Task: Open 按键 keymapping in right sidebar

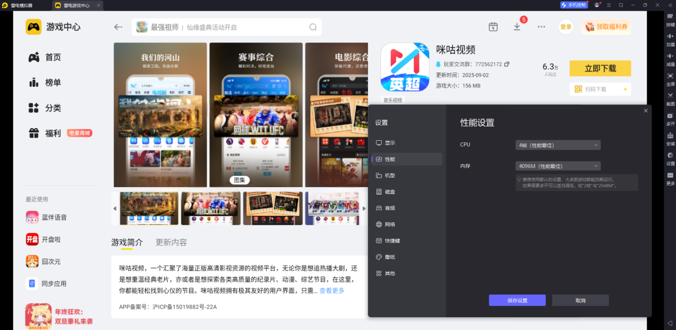Action: pos(670,20)
